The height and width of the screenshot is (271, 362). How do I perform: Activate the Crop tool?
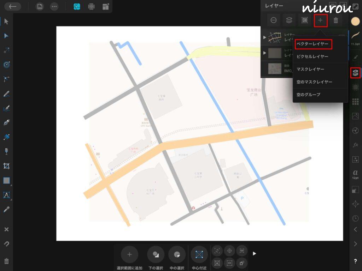click(x=6, y=166)
